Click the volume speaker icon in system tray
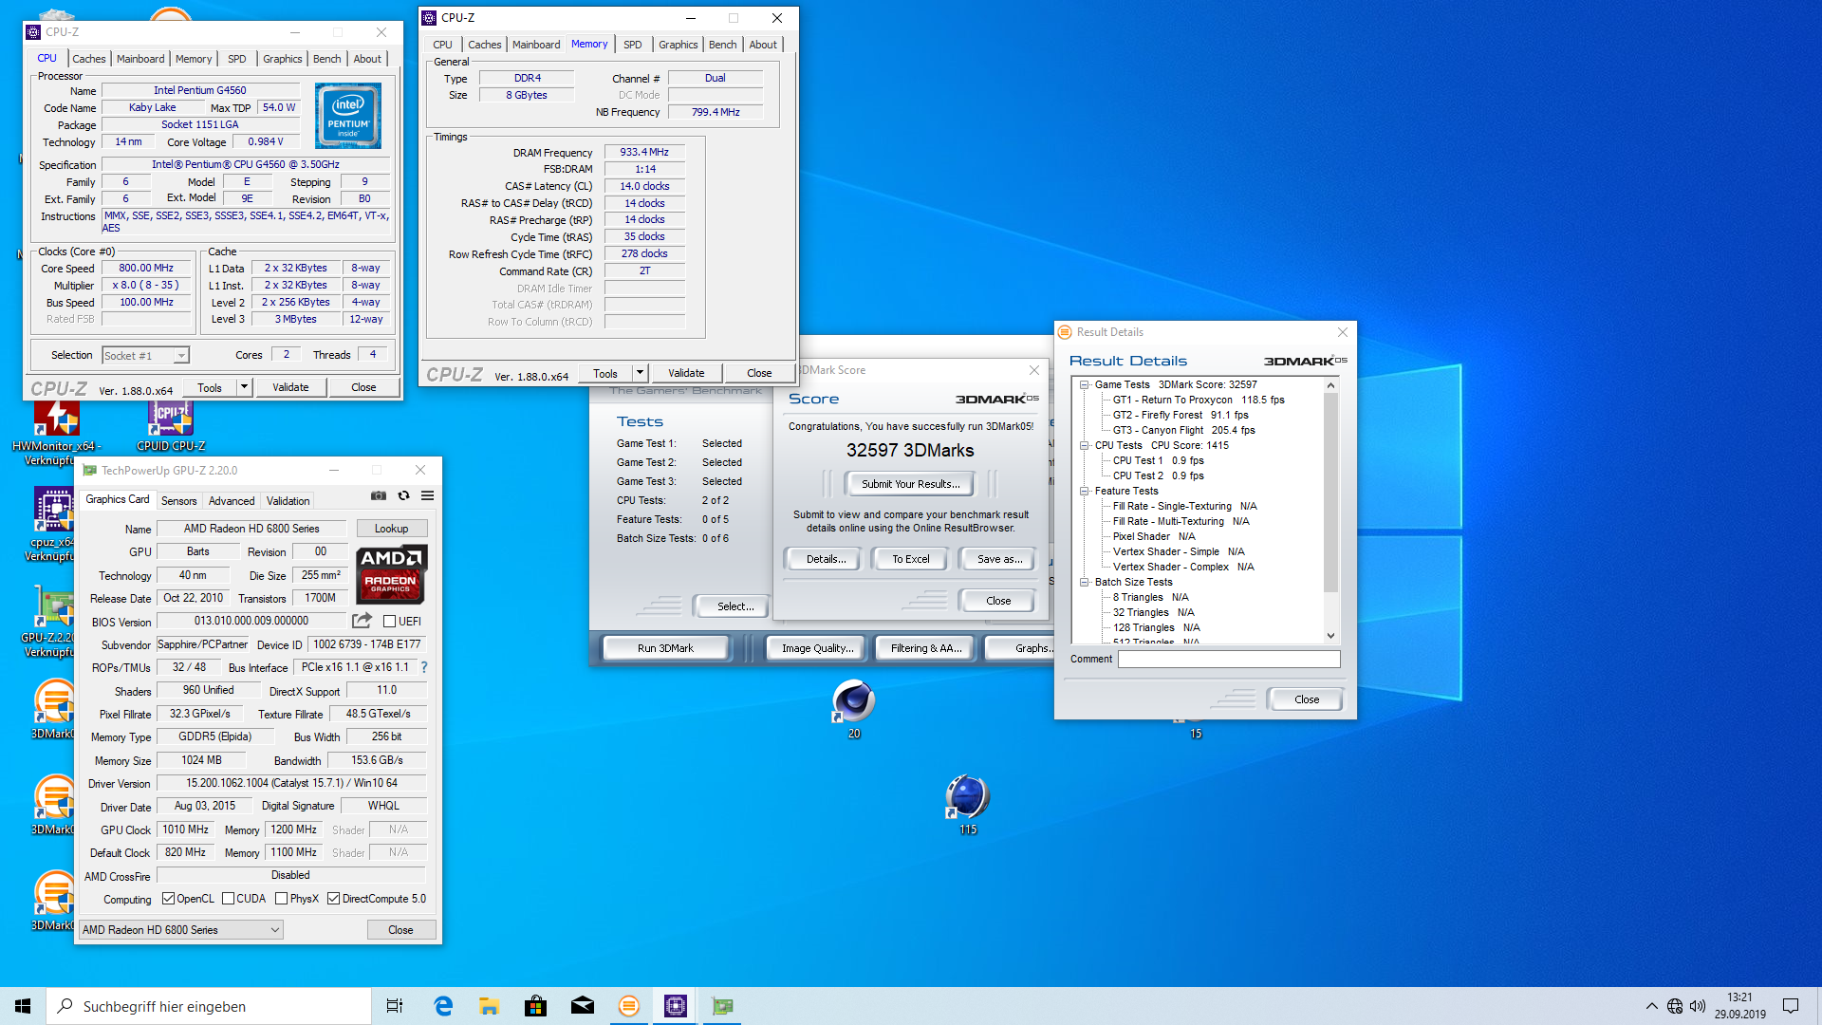This screenshot has width=1822, height=1025. click(x=1698, y=1006)
